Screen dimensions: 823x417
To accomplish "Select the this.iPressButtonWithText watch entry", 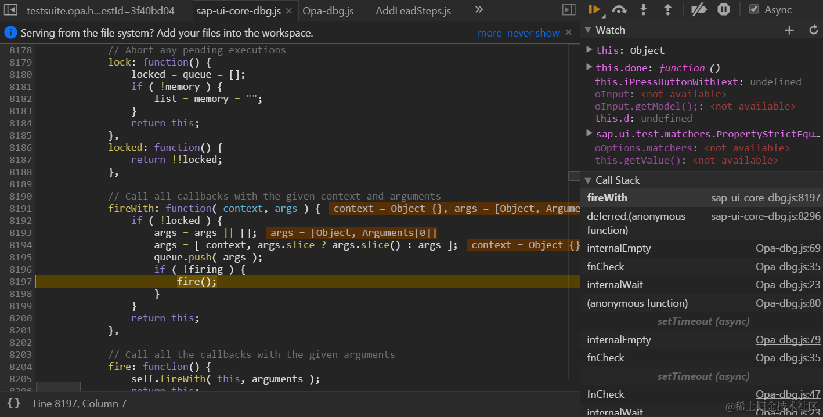I will 698,82.
